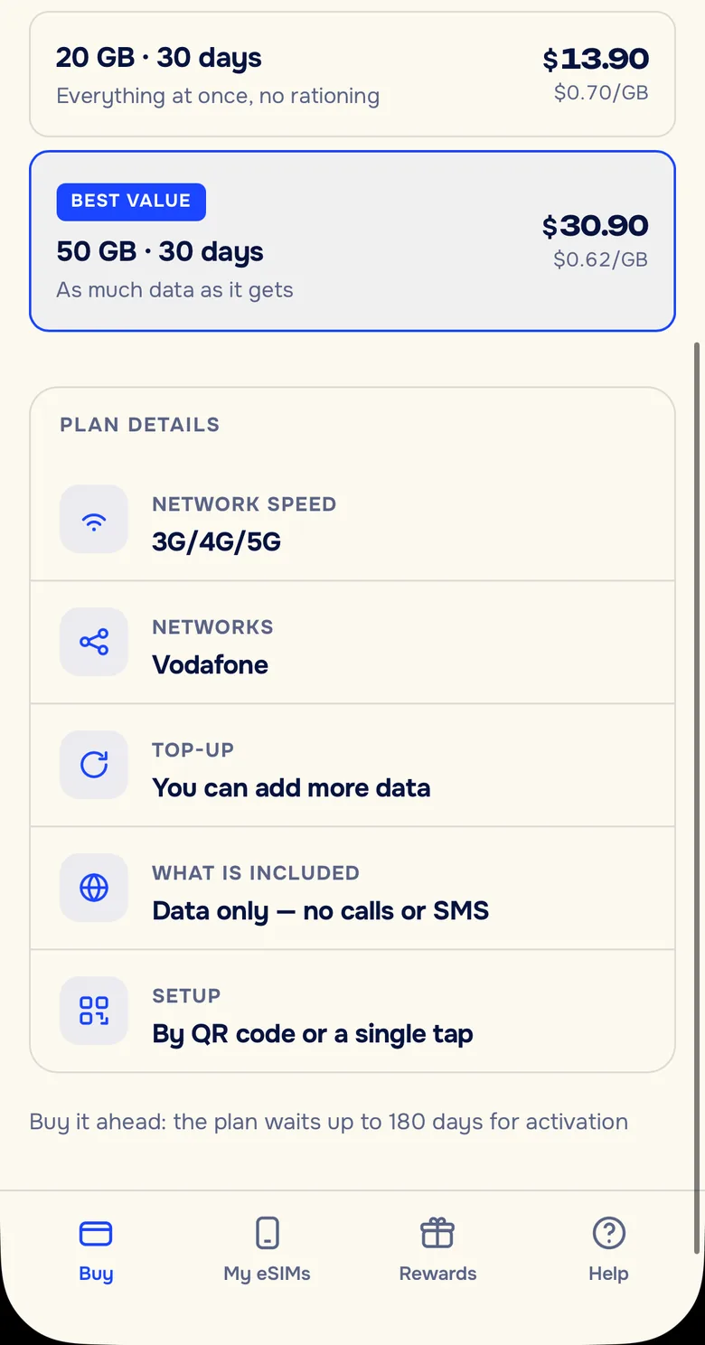Viewport: 705px width, 1345px height.
Task: Tap the circular arrow Top-up icon
Action: tap(94, 766)
